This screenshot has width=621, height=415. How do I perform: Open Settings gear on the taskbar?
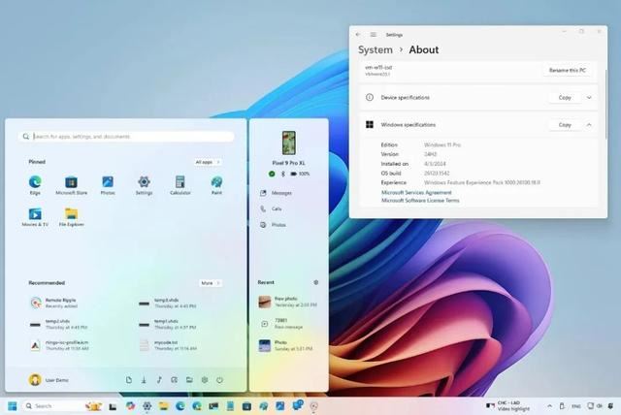coord(147,406)
